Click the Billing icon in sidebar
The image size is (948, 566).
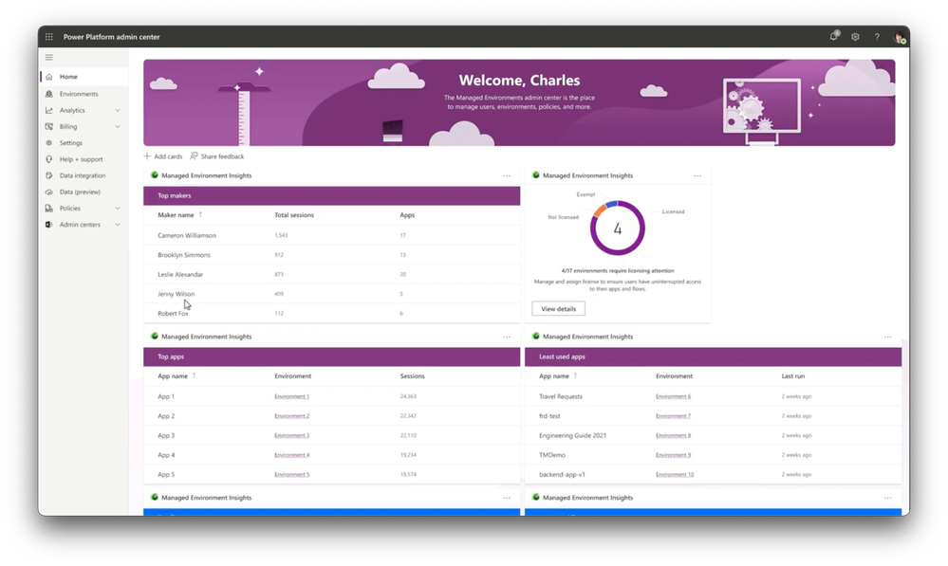49,126
